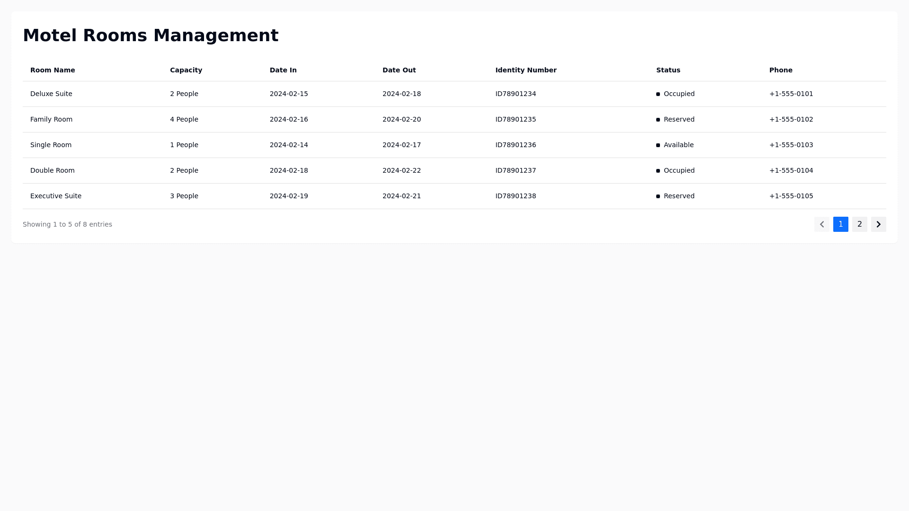This screenshot has height=511, width=909.
Task: Select the Deluxe Suite room name
Action: pos(51,94)
